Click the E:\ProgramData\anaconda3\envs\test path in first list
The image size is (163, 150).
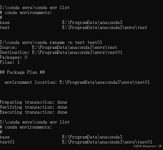pyautogui.click(x=104, y=27)
